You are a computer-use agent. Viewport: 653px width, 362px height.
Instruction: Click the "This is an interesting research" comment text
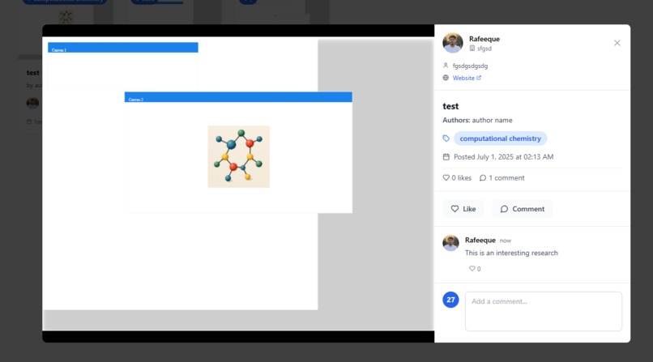(511, 253)
